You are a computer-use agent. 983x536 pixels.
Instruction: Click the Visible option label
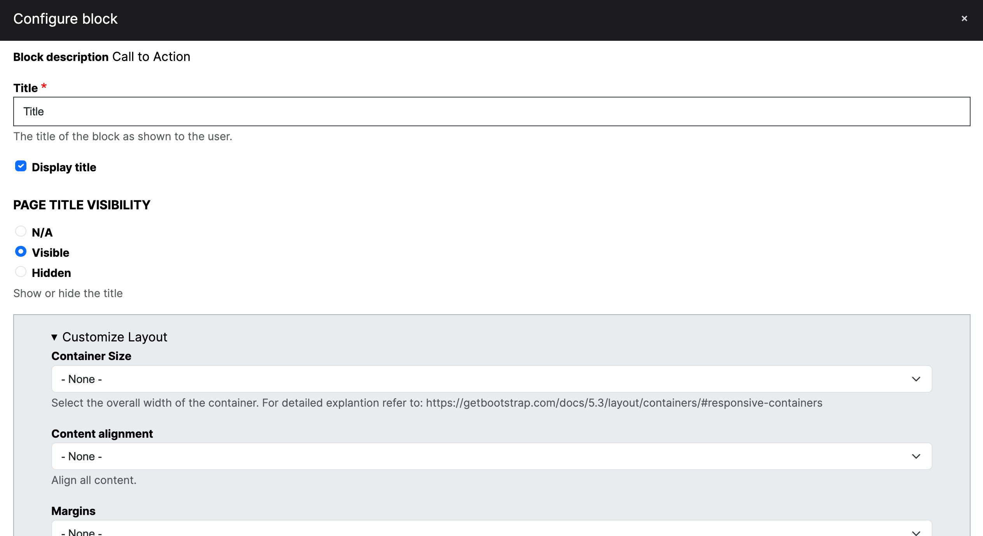[51, 253]
